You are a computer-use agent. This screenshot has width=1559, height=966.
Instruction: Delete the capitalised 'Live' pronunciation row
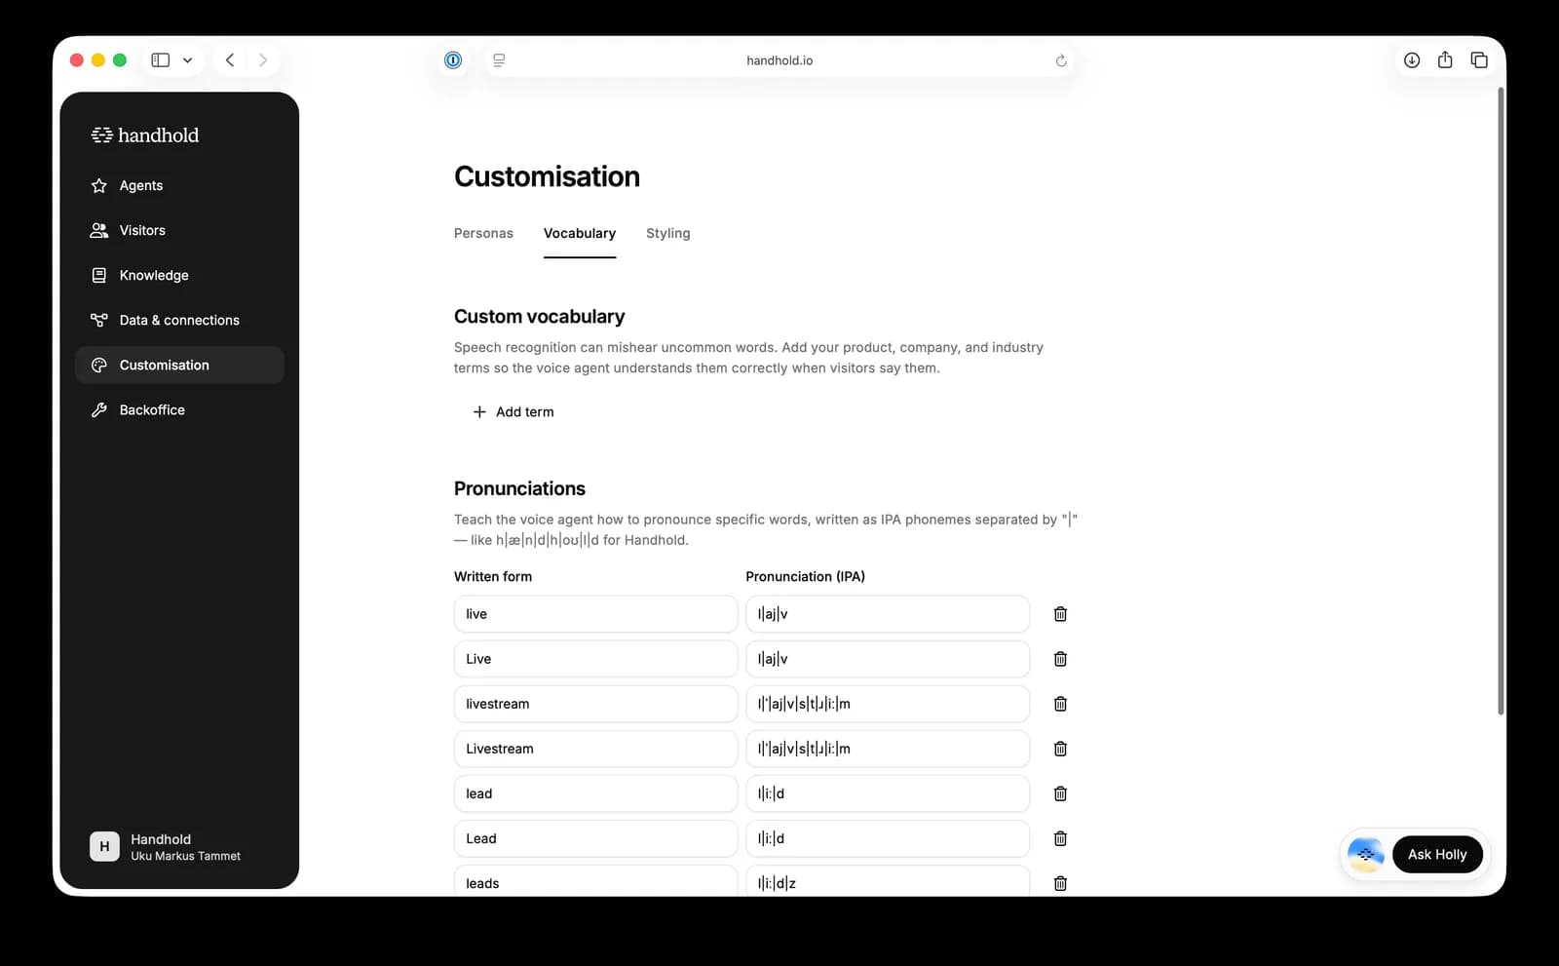click(x=1060, y=659)
